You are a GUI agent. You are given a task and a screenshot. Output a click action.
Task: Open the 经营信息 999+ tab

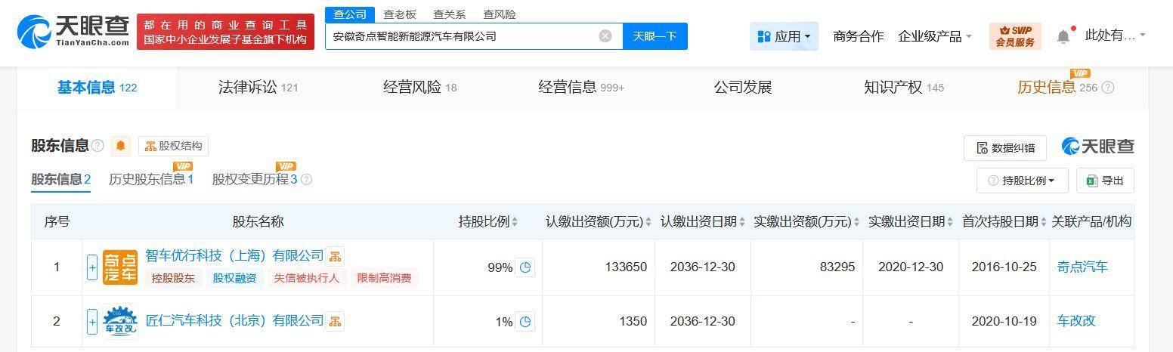pyautogui.click(x=581, y=88)
